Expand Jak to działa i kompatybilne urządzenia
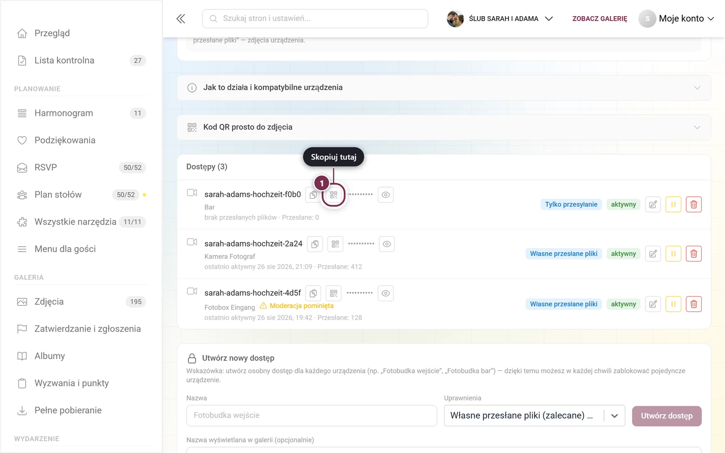Screen dimensions: 725x453 point(444,88)
